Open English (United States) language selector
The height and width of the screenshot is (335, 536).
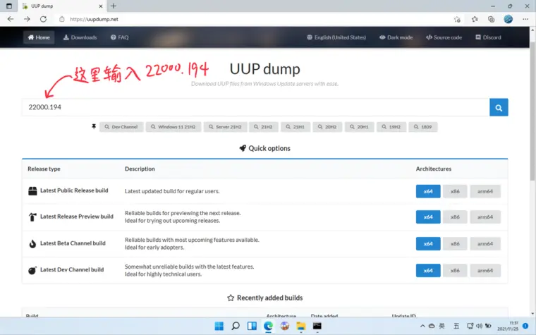tap(336, 37)
